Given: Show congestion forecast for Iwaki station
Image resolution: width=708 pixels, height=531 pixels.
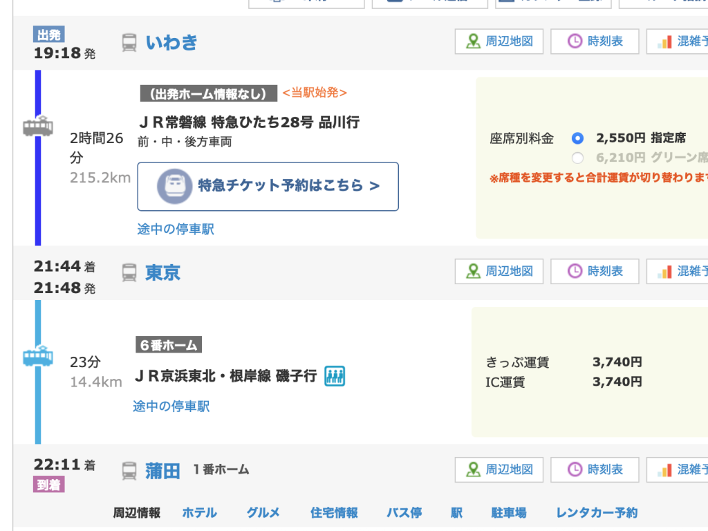Looking at the screenshot, I should point(678,41).
